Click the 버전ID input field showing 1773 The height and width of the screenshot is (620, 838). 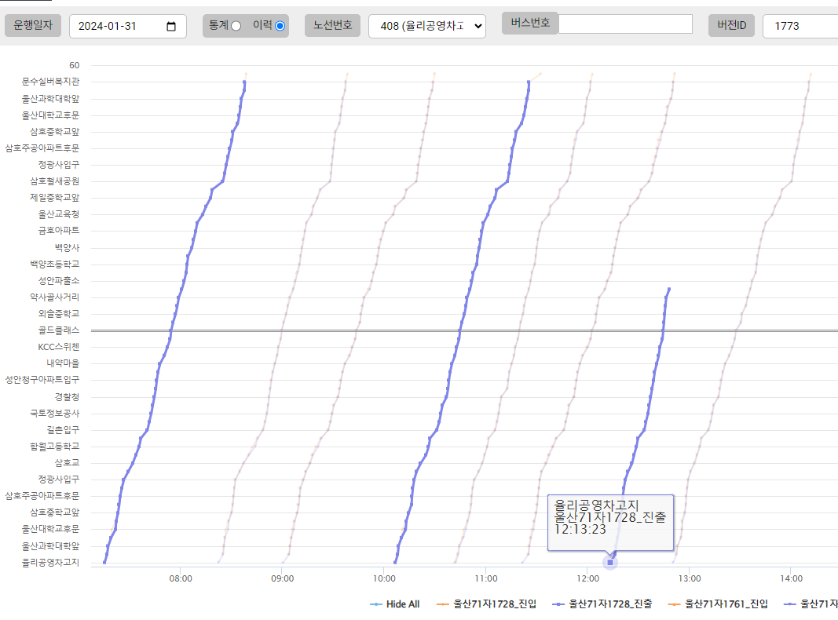tap(801, 26)
